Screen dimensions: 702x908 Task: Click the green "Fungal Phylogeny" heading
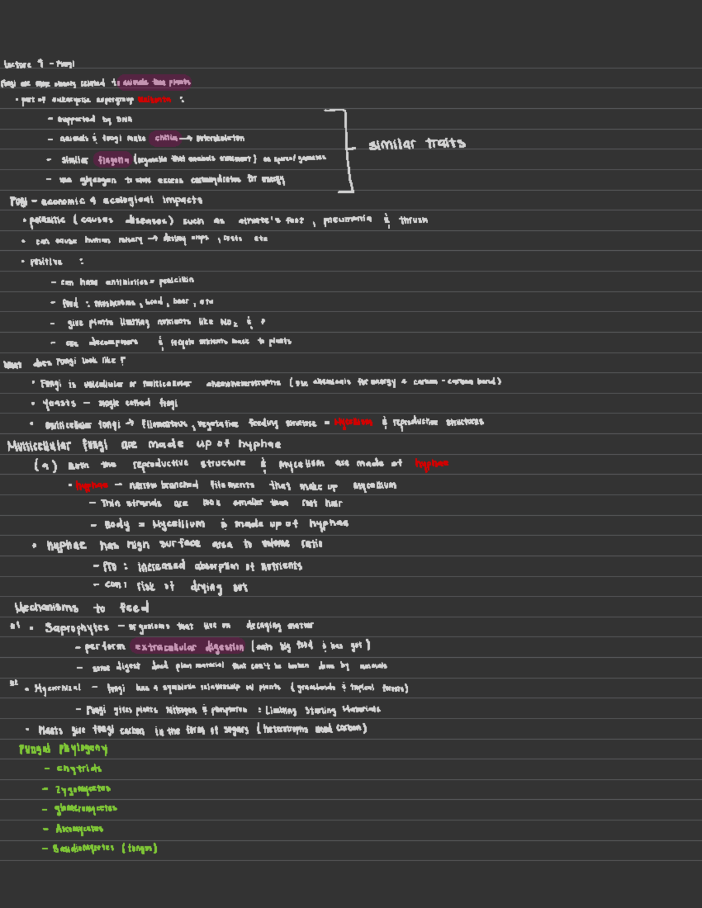click(63, 749)
